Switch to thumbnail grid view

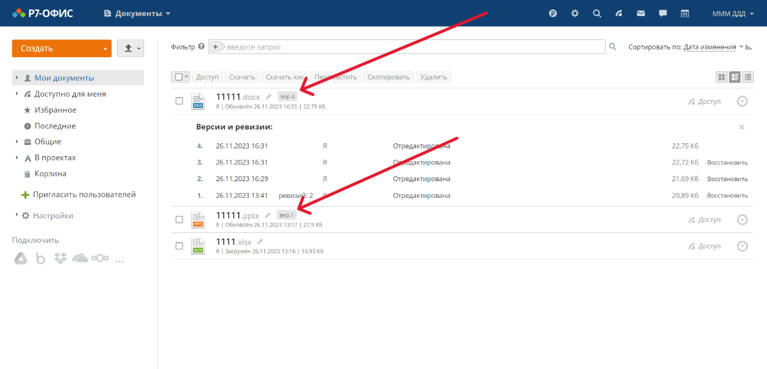(721, 77)
